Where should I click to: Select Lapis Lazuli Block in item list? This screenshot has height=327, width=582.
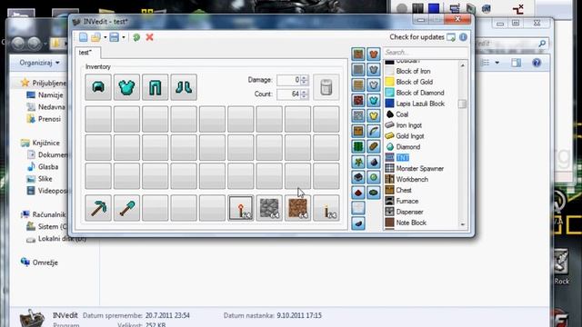[421, 104]
